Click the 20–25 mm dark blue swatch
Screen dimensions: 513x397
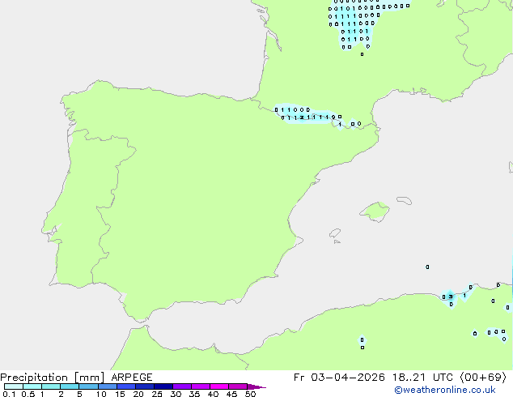pos(145,386)
